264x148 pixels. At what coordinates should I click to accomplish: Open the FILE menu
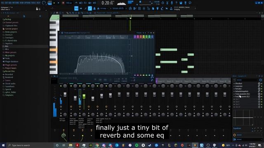coord(3,3)
